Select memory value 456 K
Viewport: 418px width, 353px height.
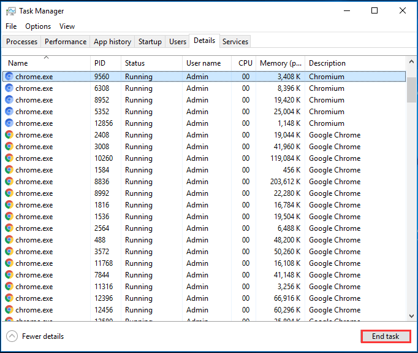[292, 170]
